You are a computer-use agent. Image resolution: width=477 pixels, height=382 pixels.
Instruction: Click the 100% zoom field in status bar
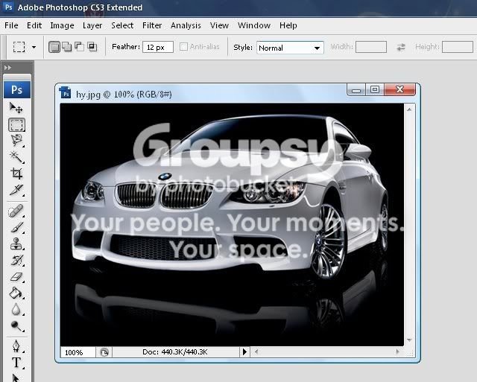pyautogui.click(x=78, y=352)
